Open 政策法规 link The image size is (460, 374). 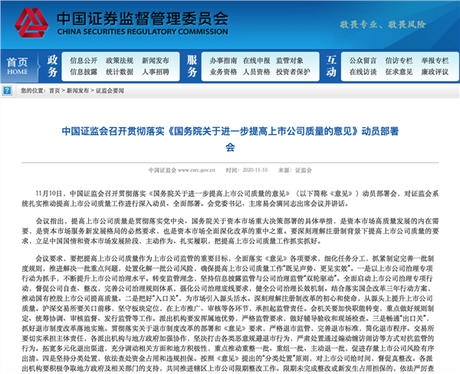(x=120, y=61)
